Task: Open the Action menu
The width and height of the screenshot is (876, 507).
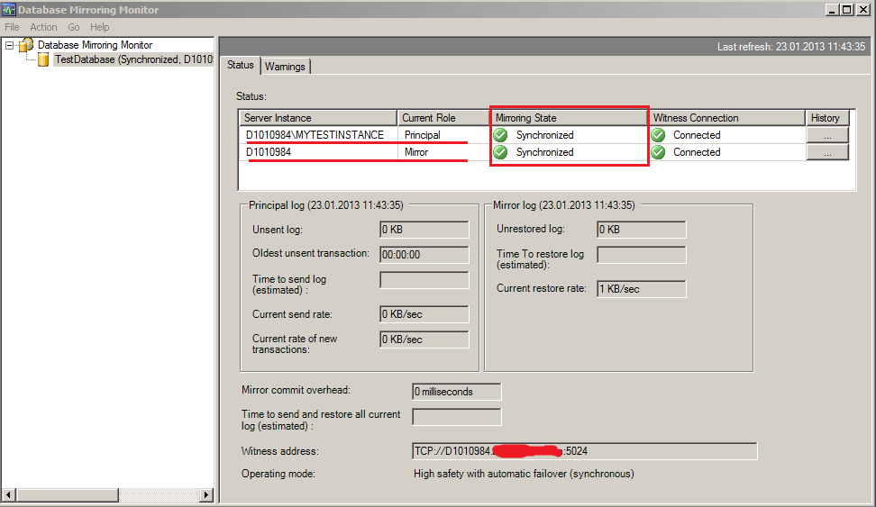Action: pyautogui.click(x=43, y=27)
